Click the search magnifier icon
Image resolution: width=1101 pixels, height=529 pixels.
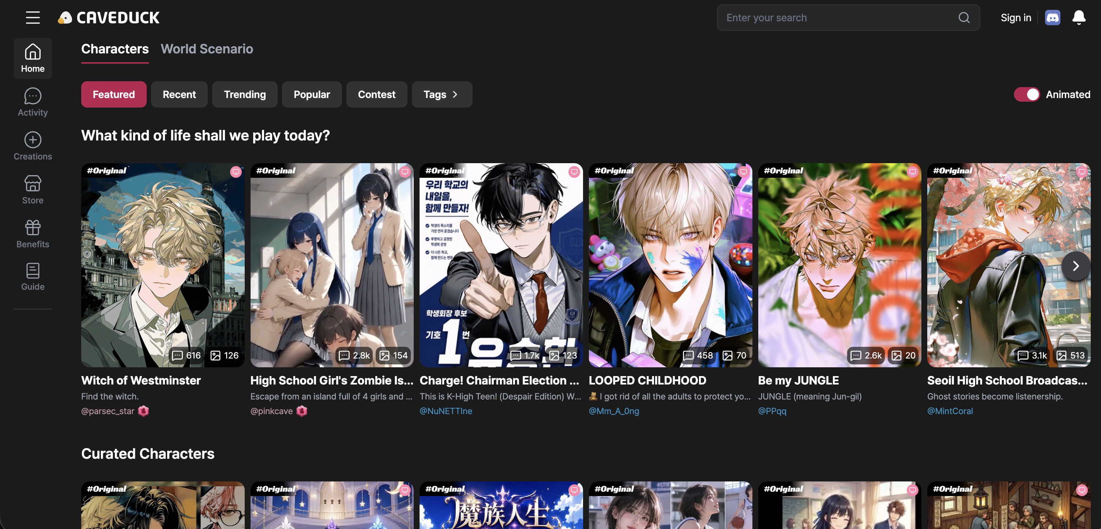coord(964,18)
